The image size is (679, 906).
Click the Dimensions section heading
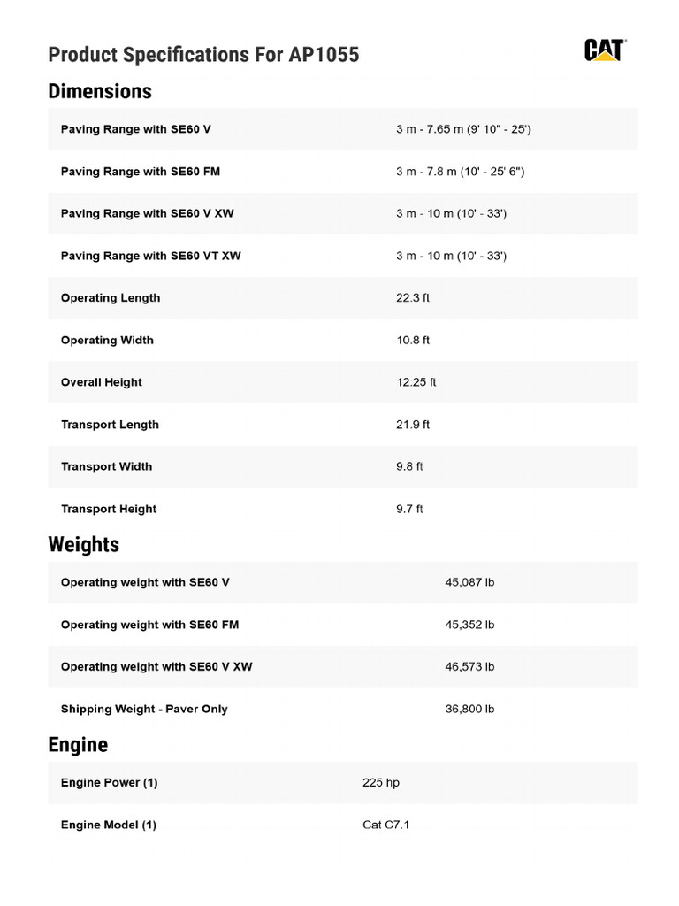pyautogui.click(x=100, y=91)
